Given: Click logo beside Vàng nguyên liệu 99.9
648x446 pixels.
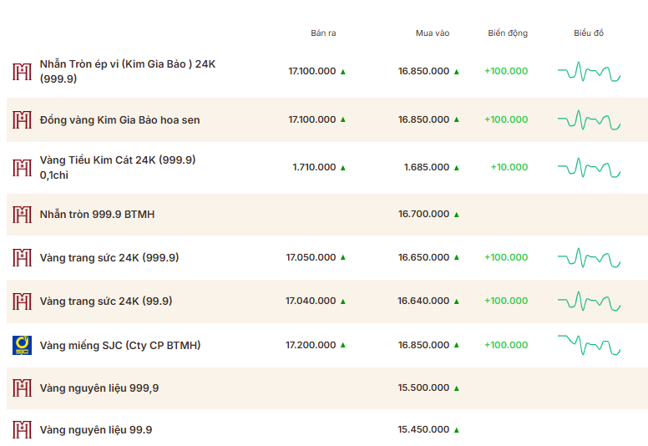Looking at the screenshot, I should (x=22, y=430).
